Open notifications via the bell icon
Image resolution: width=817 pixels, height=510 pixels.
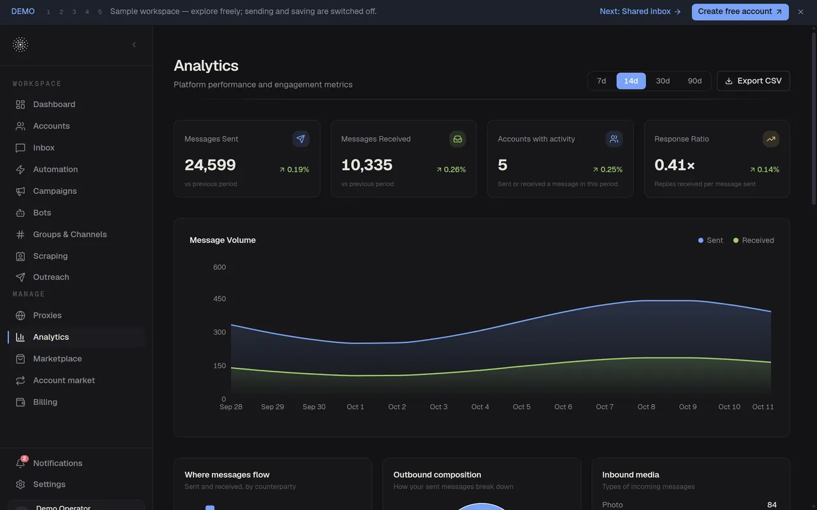(x=20, y=463)
